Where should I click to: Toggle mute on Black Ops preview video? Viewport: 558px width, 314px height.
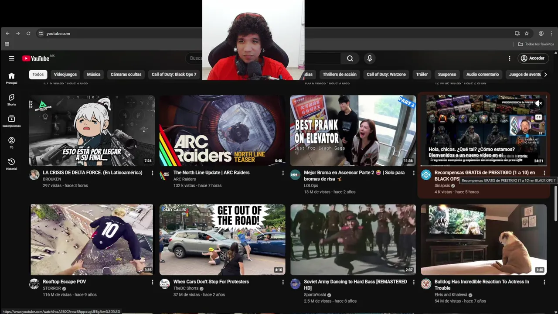539,103
